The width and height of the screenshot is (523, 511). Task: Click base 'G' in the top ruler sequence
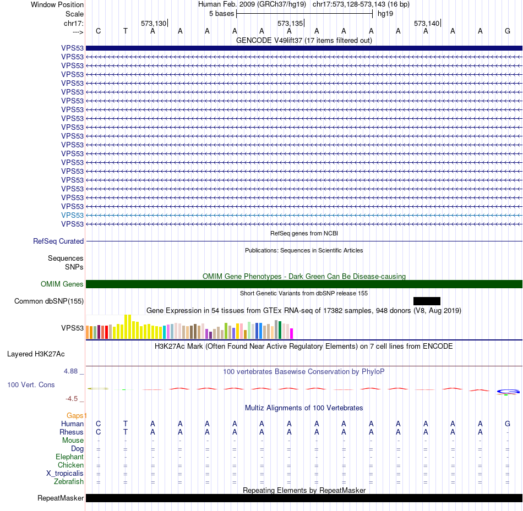click(x=508, y=31)
